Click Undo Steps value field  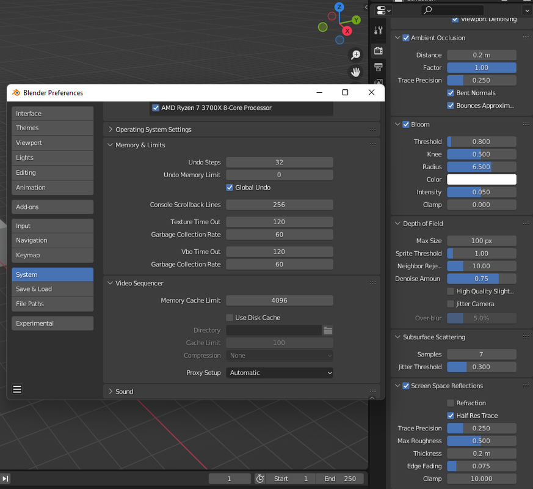point(280,163)
